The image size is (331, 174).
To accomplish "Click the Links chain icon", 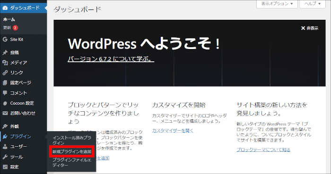I will pos(5,73).
